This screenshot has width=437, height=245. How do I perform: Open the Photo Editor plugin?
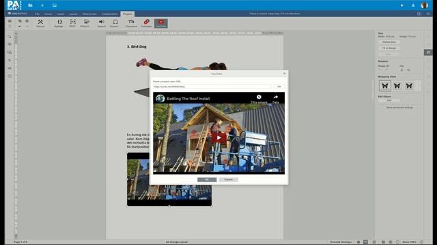(x=86, y=23)
